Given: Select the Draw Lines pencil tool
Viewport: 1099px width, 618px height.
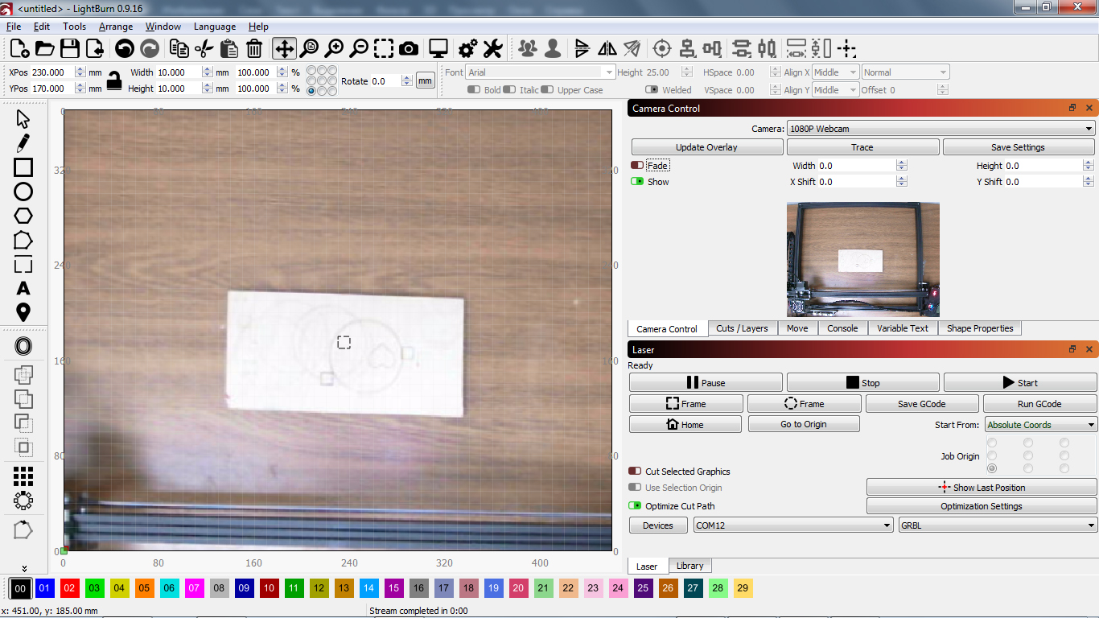Looking at the screenshot, I should click(x=23, y=143).
